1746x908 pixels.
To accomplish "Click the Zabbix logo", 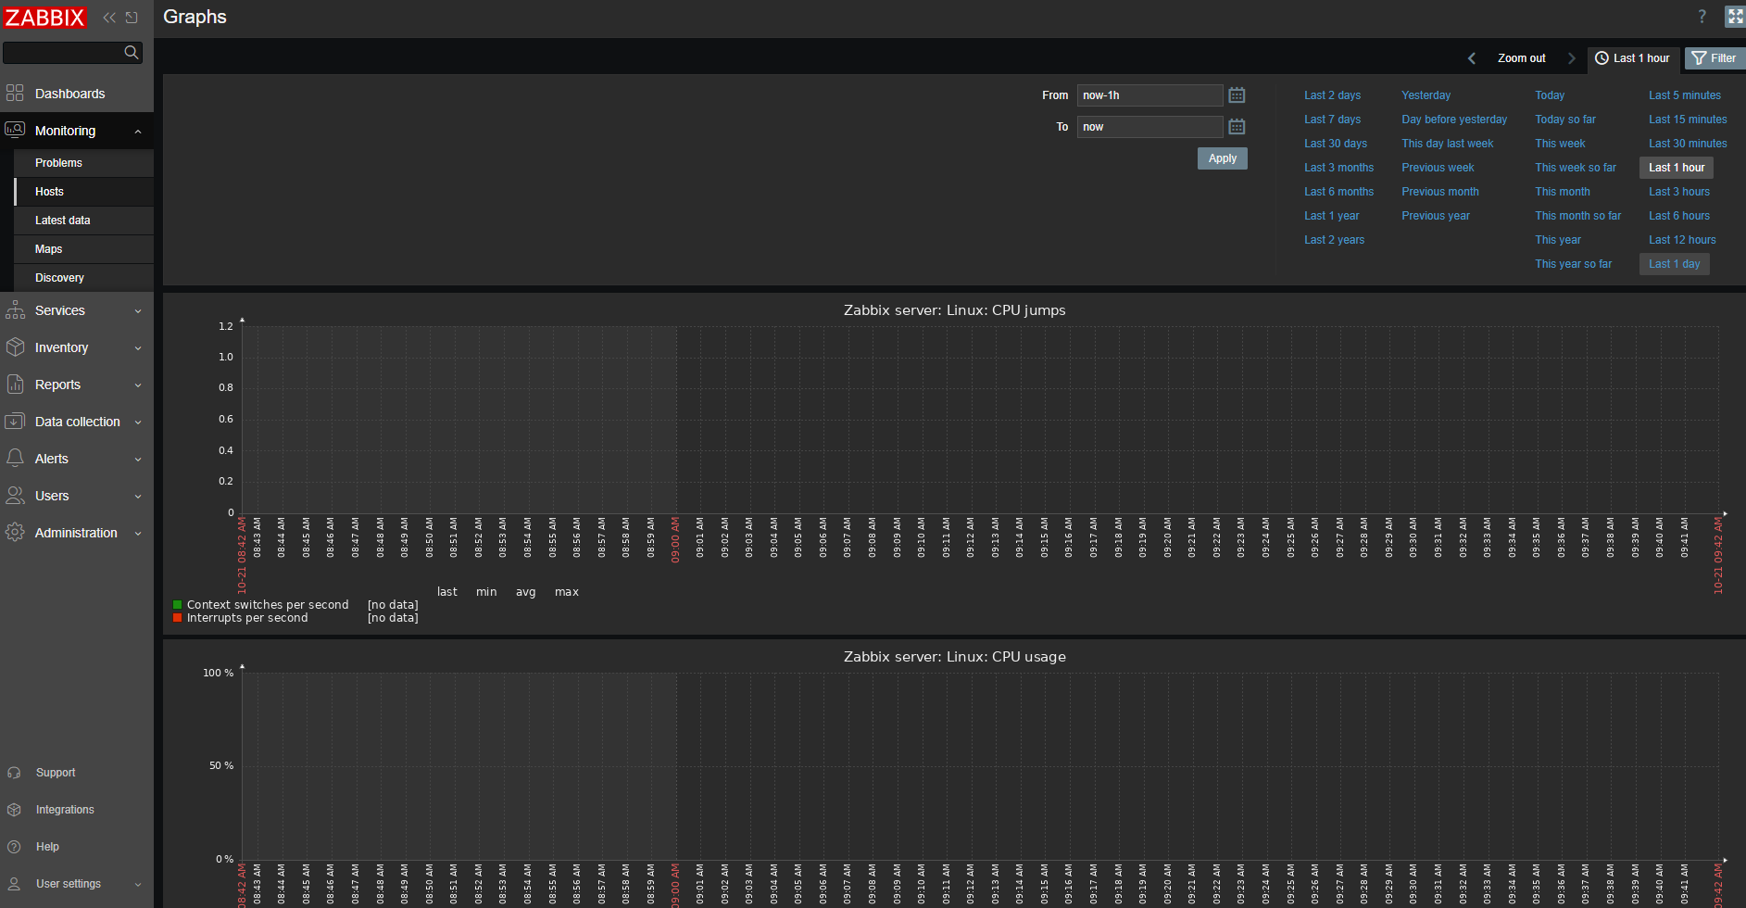I will tap(44, 18).
